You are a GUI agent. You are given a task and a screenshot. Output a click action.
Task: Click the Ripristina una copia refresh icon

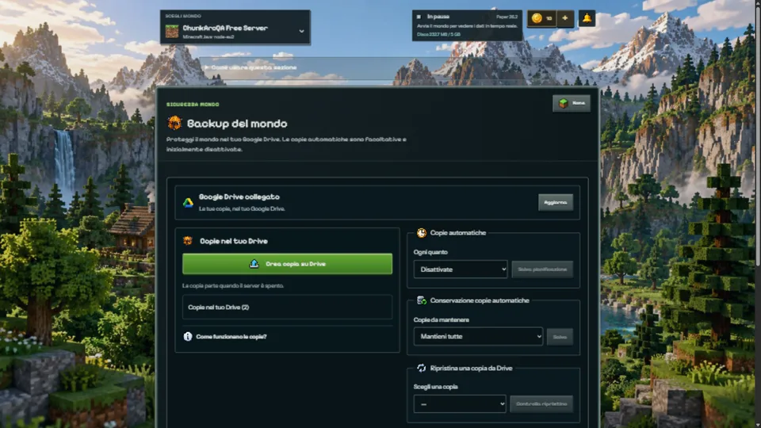click(x=421, y=369)
